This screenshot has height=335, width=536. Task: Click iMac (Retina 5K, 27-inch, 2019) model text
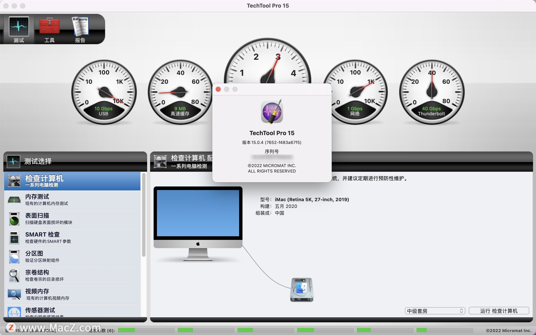pos(312,199)
